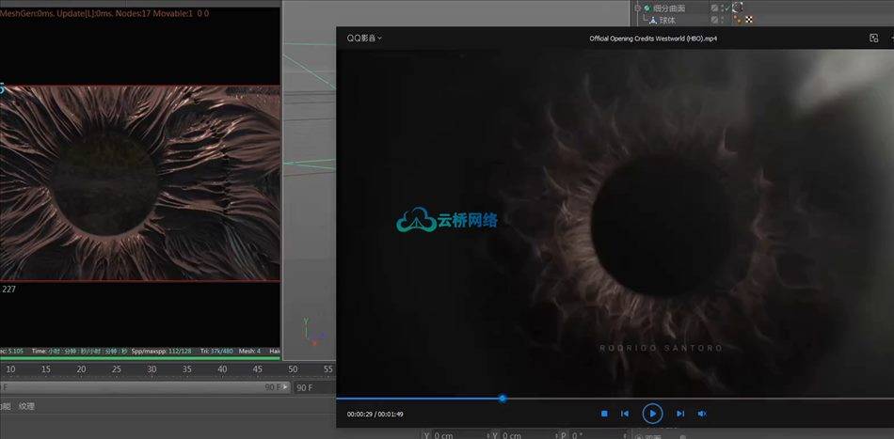Click the QQ Player mini-mode icon in title bar

click(x=873, y=39)
